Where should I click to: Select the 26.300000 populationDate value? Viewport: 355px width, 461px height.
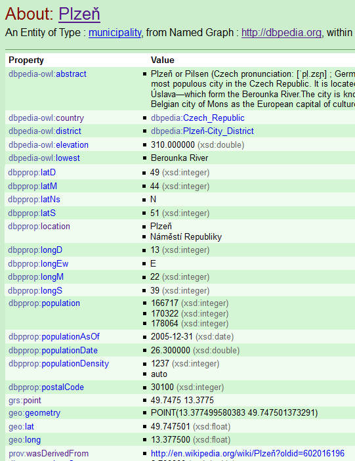(171, 351)
